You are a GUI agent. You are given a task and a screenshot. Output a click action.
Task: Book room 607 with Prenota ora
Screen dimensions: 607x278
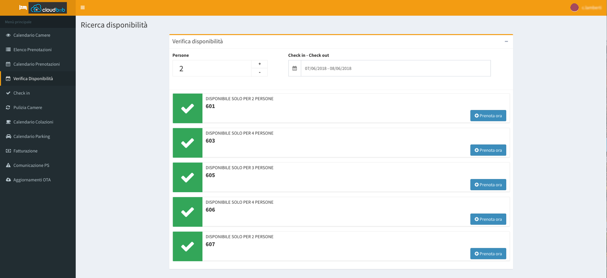pos(488,254)
